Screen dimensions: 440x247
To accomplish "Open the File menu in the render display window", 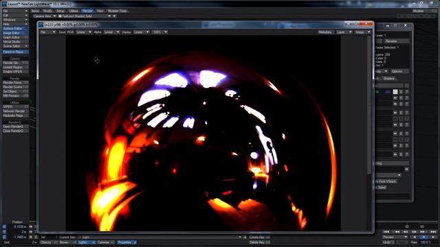I will click(47, 32).
